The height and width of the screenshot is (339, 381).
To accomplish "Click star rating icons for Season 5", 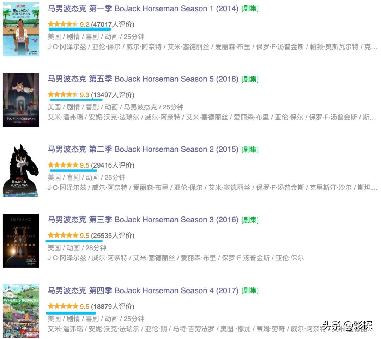I will [x=63, y=95].
